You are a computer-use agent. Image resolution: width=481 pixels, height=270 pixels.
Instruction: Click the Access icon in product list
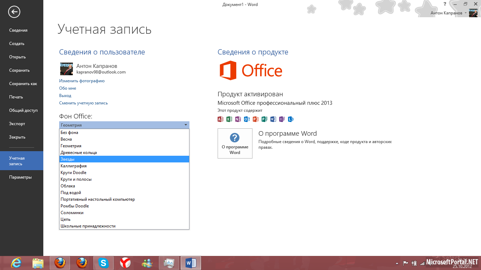[220, 119]
